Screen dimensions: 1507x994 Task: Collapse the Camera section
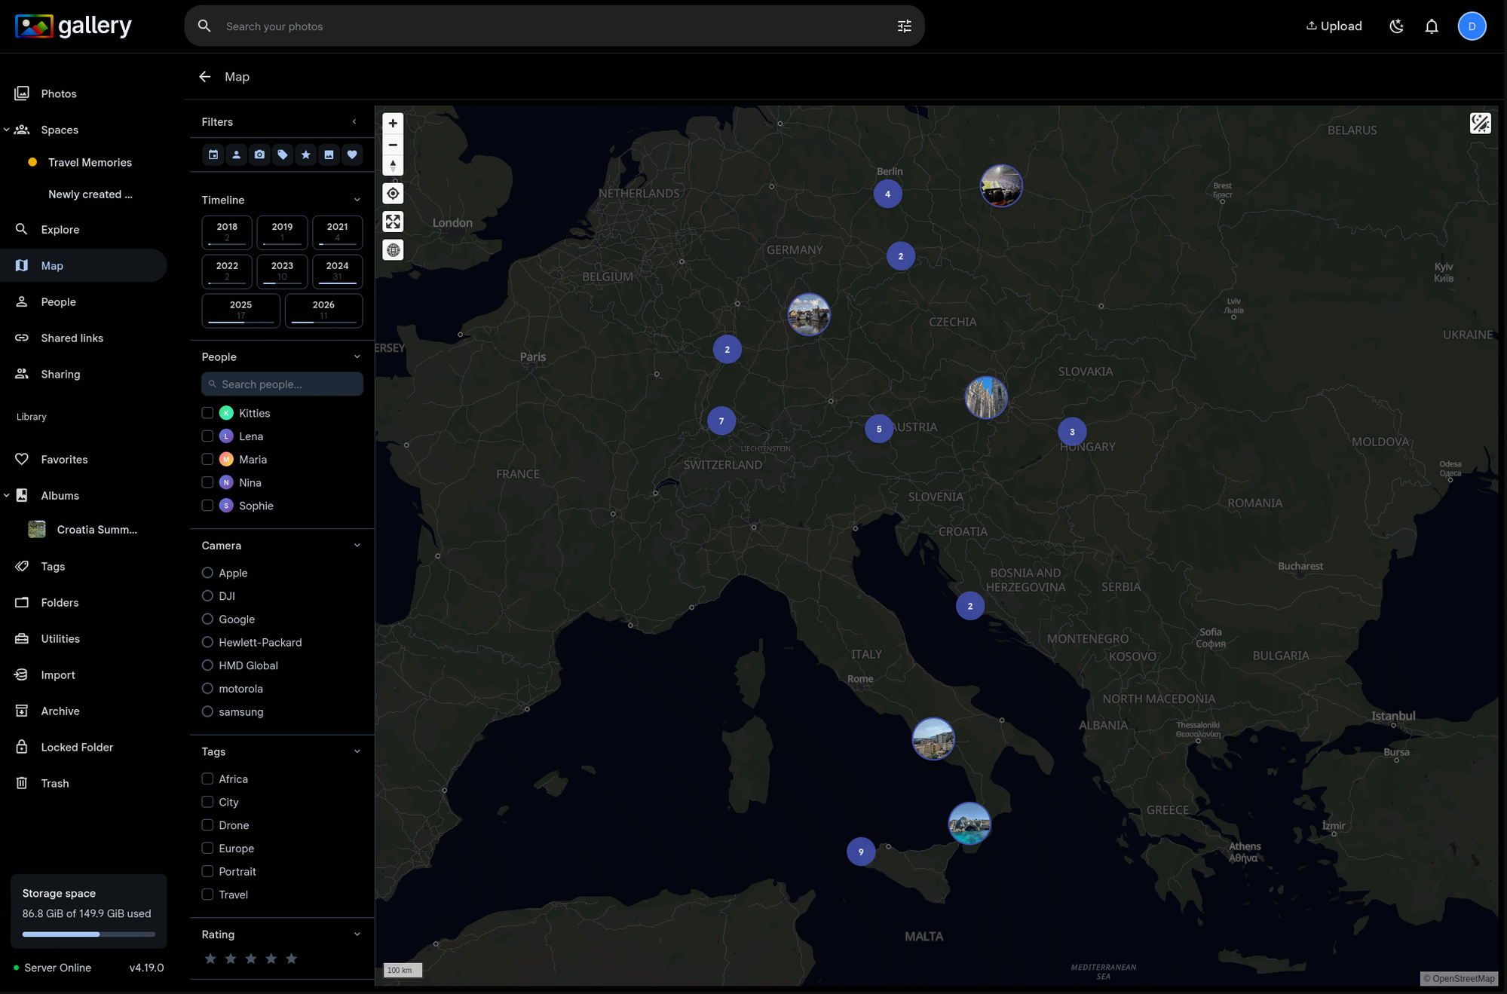tap(357, 544)
